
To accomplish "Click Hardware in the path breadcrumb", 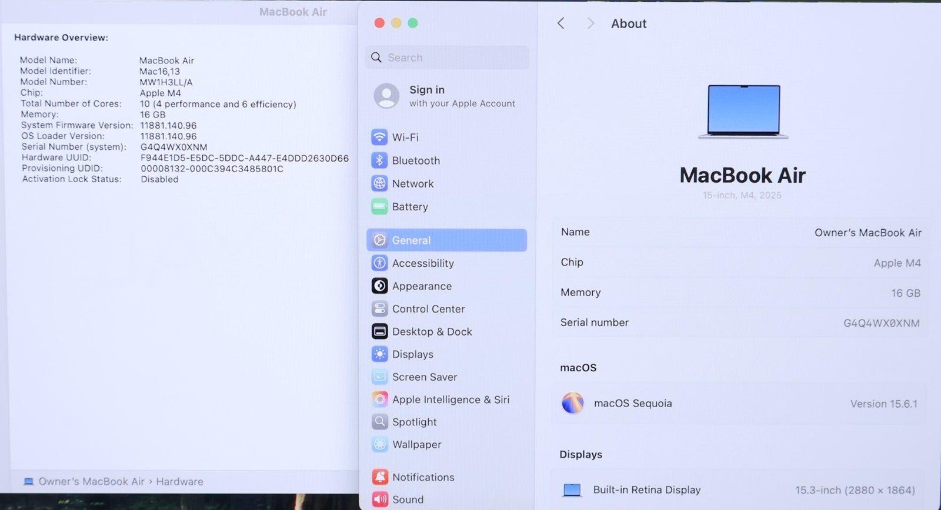I will click(179, 482).
